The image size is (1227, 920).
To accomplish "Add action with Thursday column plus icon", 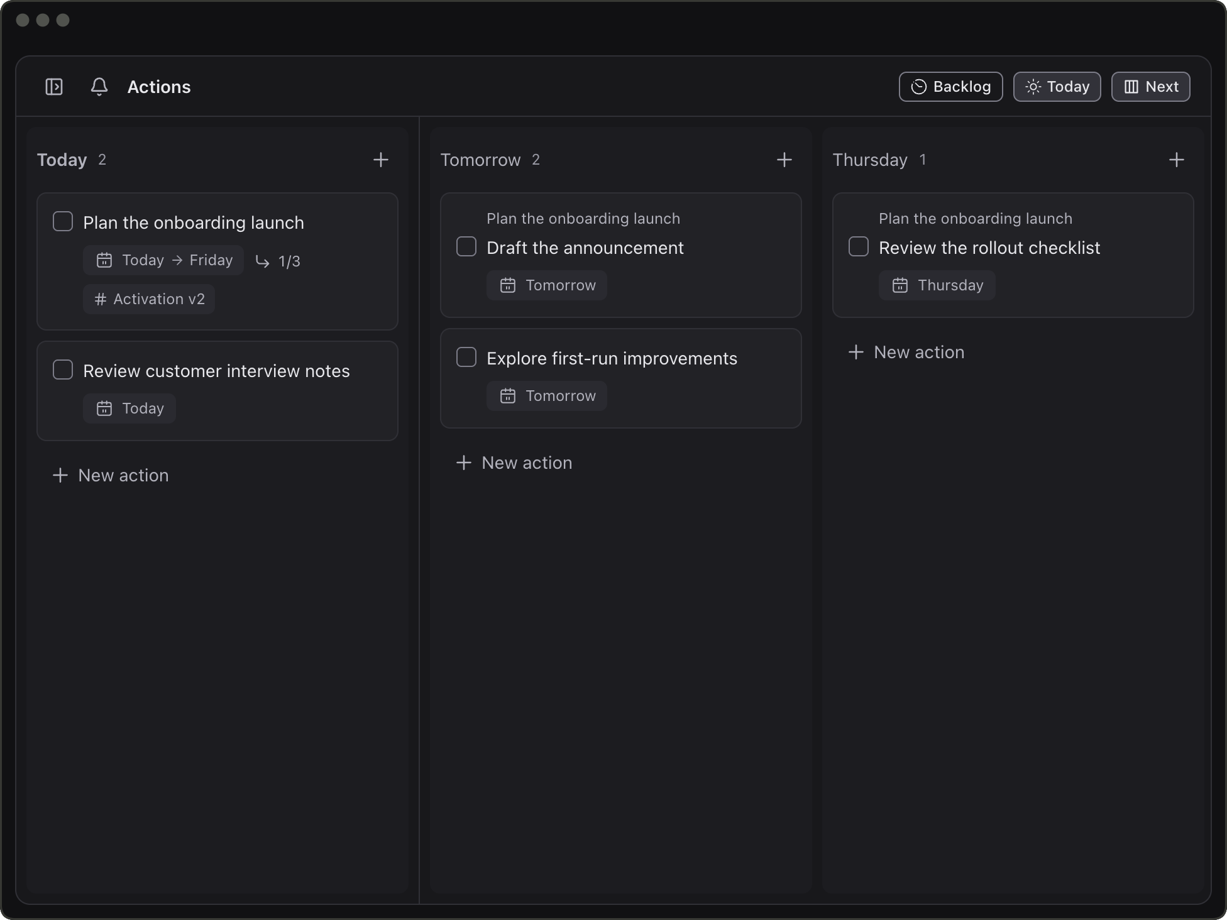I will point(1177,160).
